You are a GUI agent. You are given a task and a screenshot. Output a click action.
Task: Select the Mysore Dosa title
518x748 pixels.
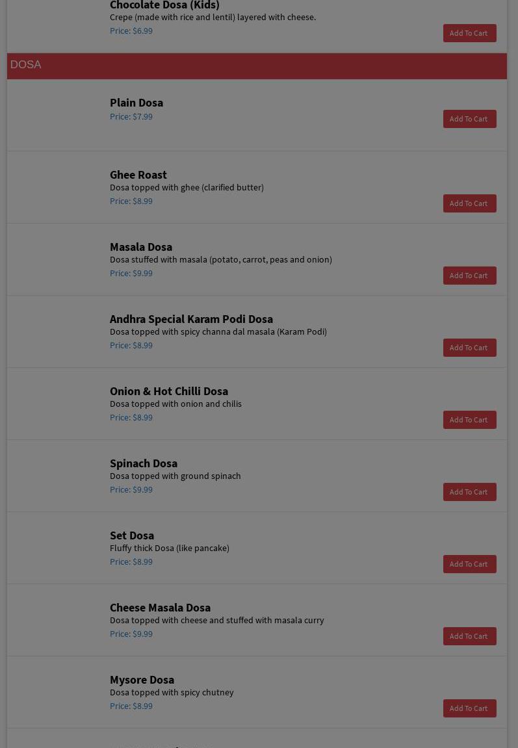pos(142,680)
